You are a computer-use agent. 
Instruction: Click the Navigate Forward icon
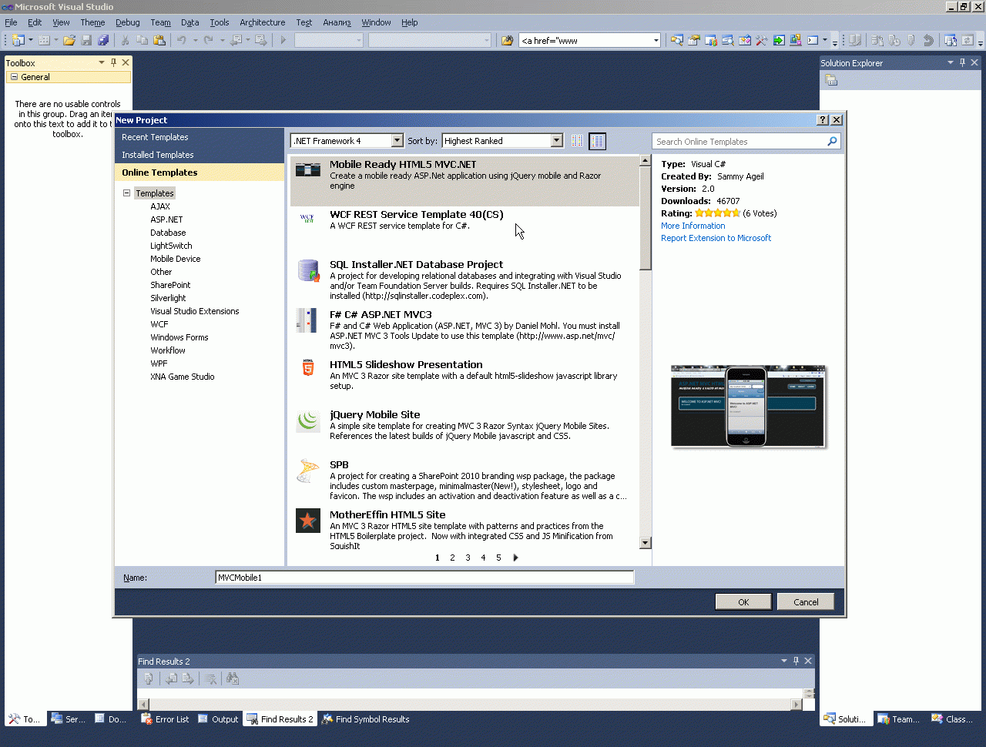click(x=261, y=40)
